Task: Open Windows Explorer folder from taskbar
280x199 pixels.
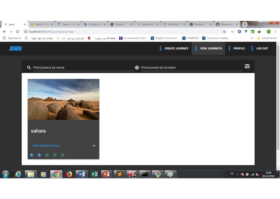Action: point(31,174)
